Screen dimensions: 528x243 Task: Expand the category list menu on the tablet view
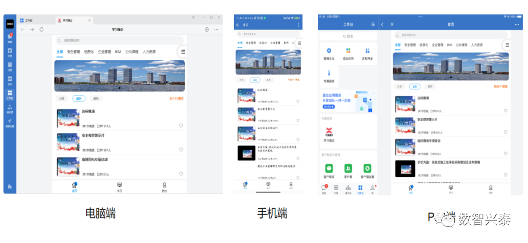507,45
